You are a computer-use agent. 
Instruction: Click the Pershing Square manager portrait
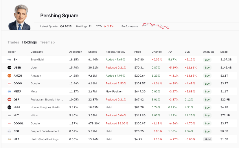click(x=19, y=17)
